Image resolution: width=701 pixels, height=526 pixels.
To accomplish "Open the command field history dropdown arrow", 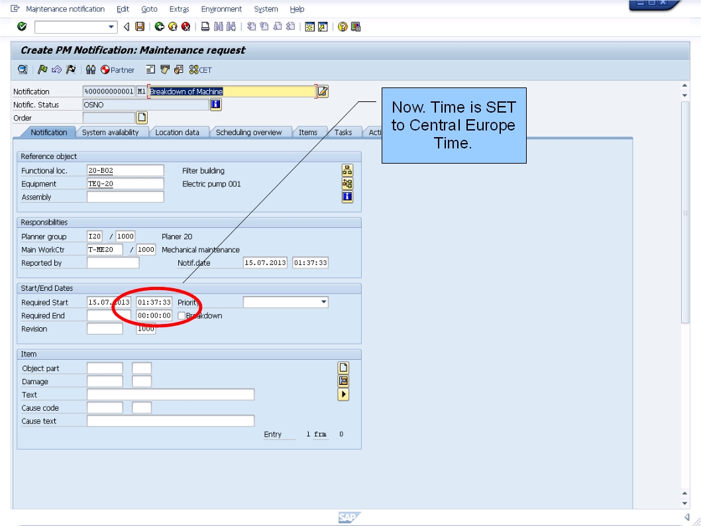I will coord(111,26).
